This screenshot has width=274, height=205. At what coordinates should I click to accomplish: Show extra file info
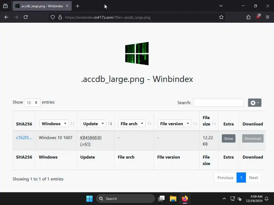(229, 139)
